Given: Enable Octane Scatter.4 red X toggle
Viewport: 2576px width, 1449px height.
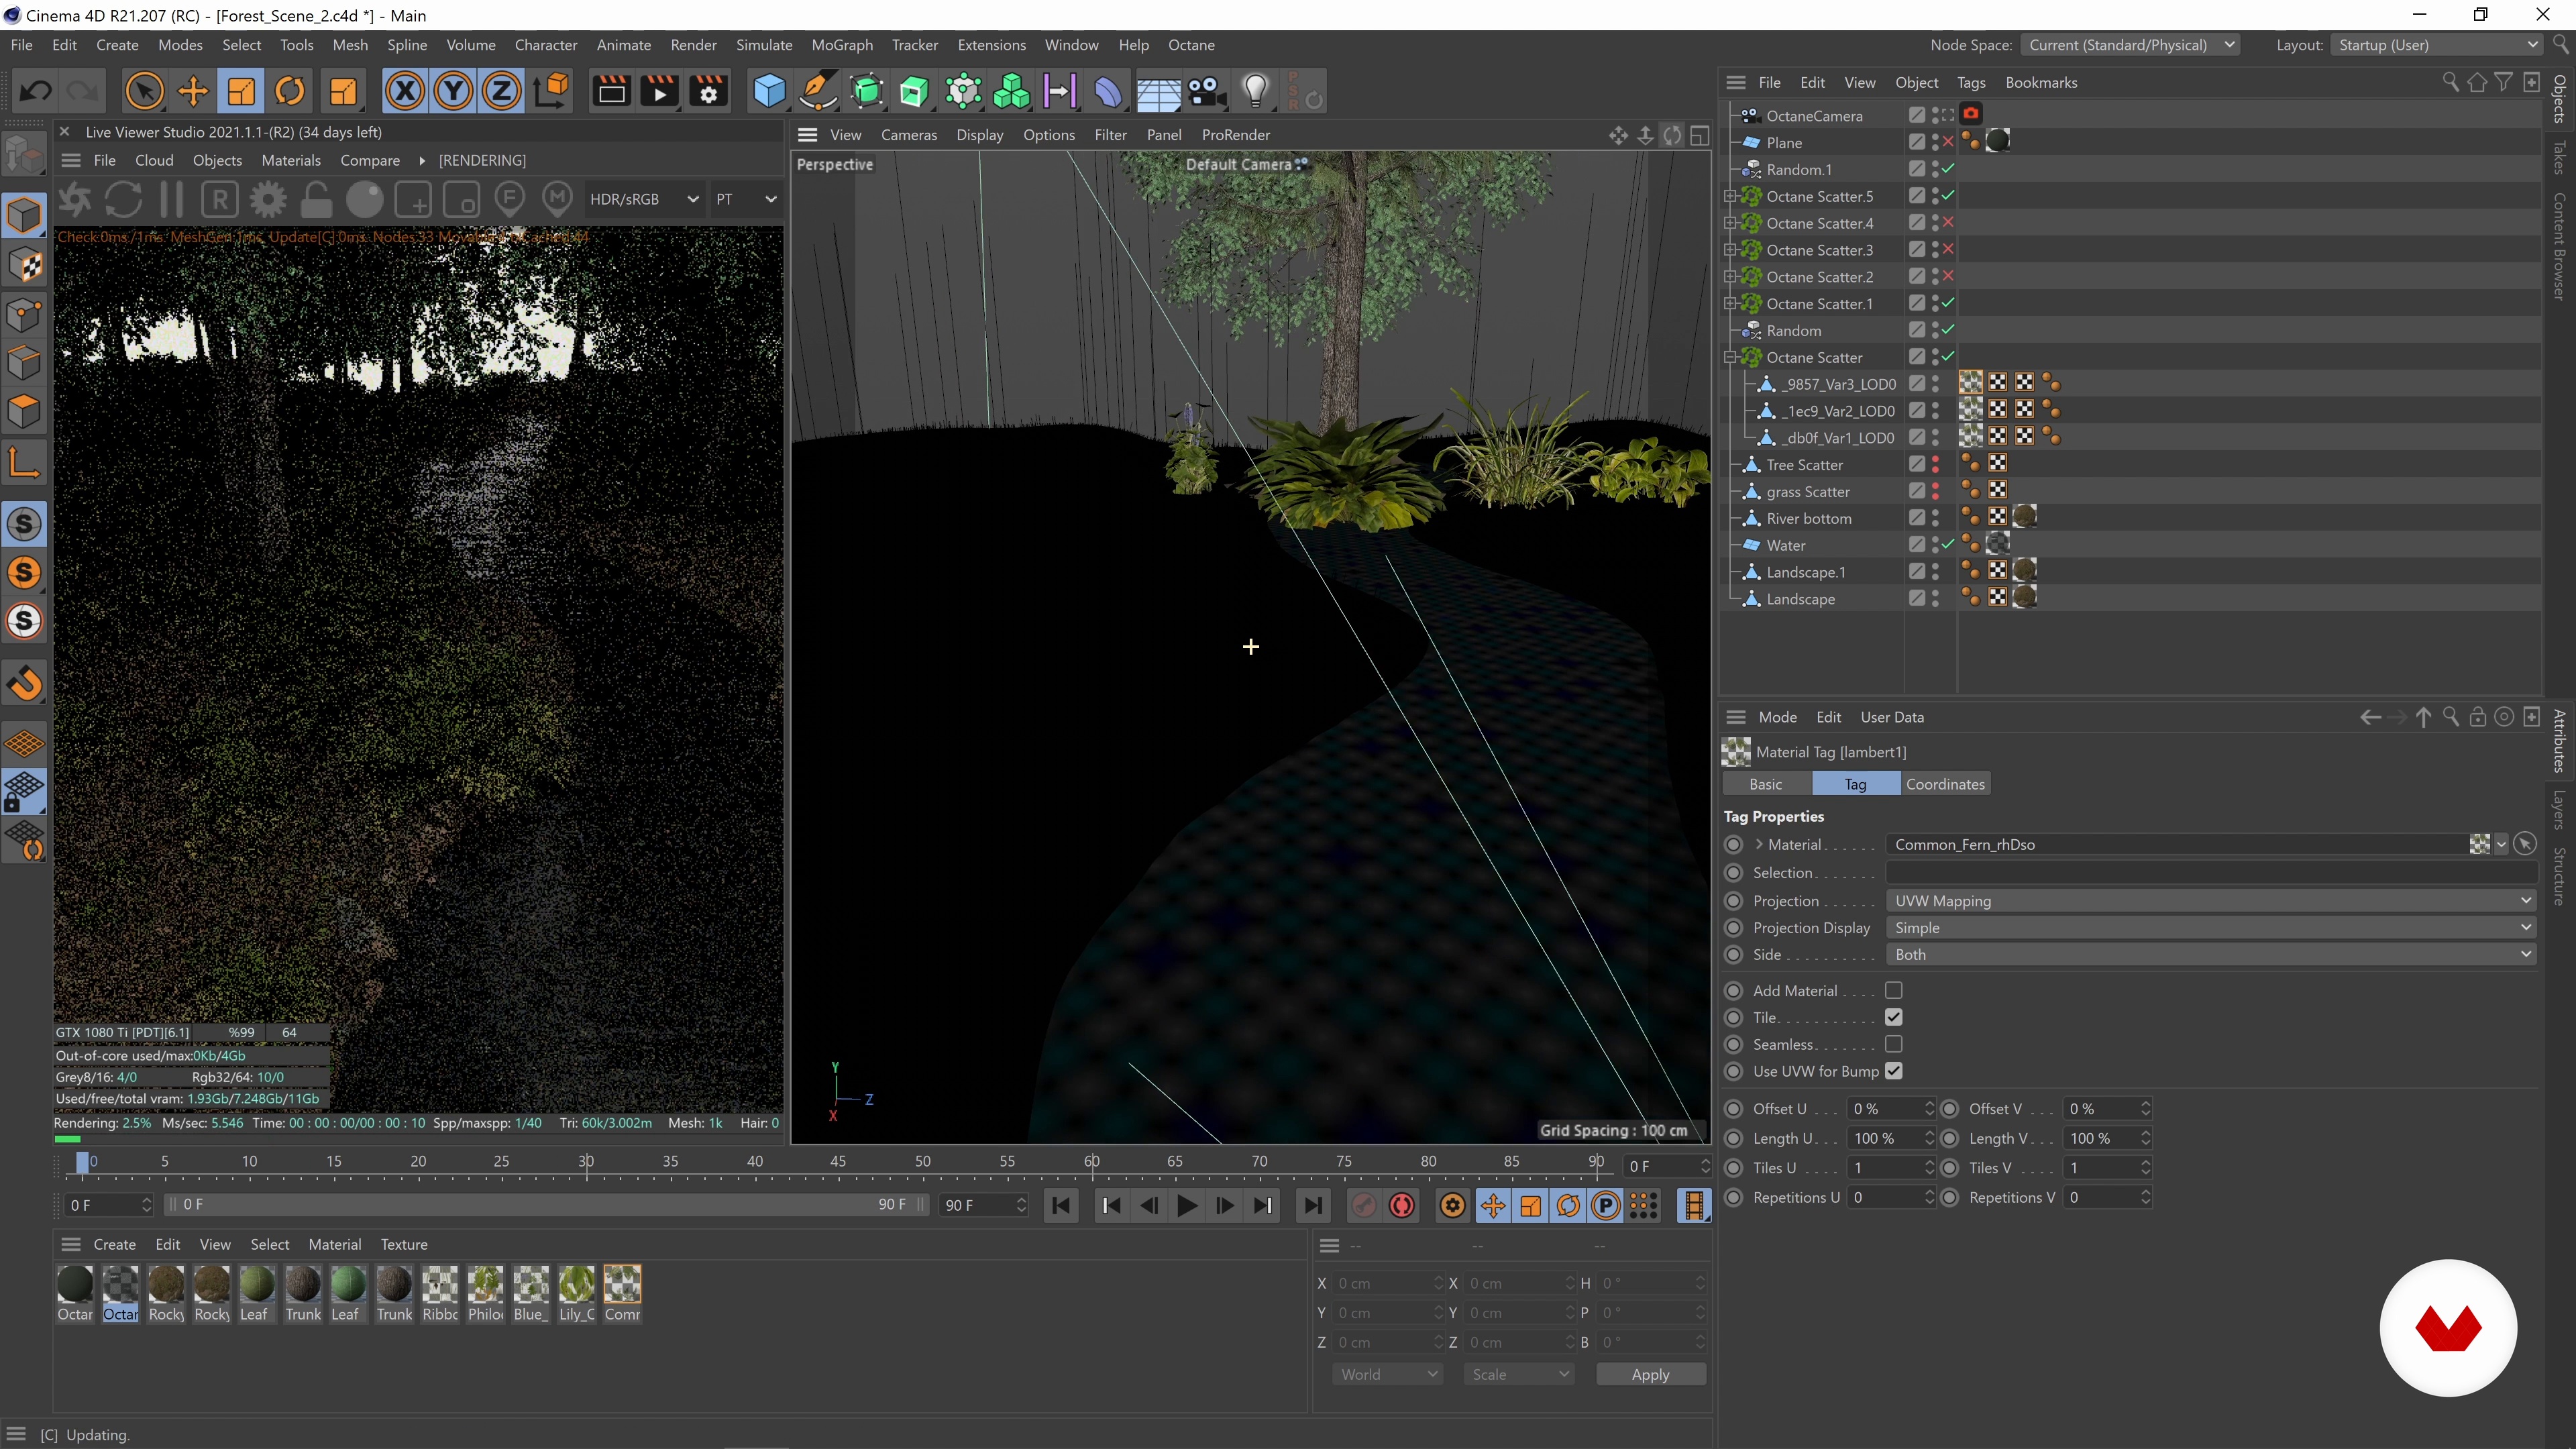Looking at the screenshot, I should [x=1948, y=223].
